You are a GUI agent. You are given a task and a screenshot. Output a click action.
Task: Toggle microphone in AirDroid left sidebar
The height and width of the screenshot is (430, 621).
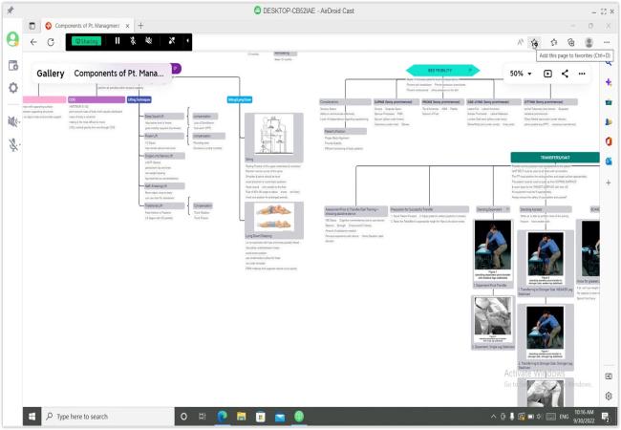14,145
